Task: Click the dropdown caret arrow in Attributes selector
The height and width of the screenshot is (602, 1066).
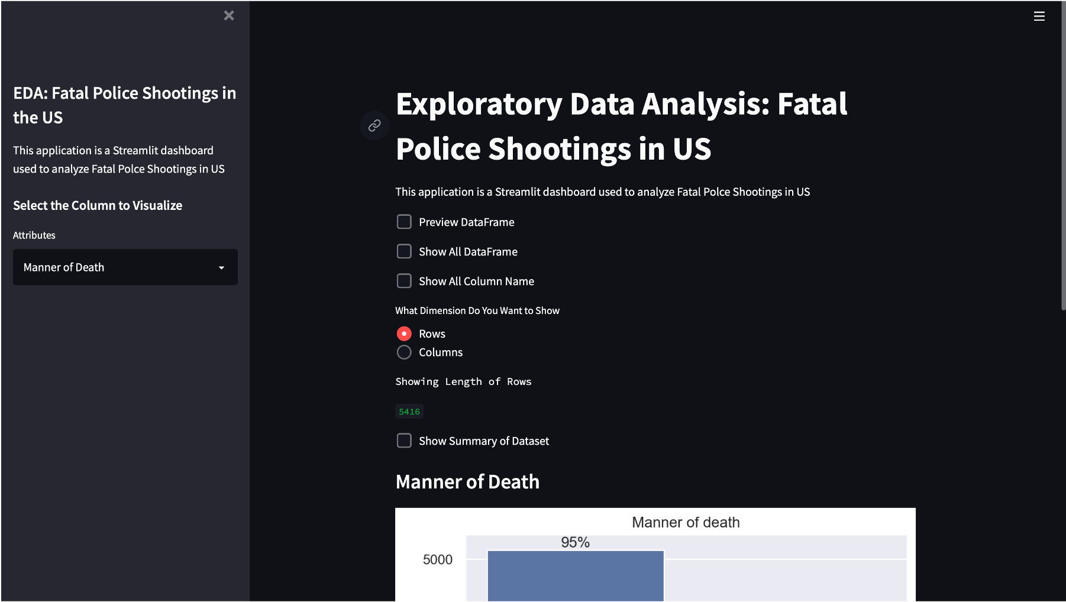Action: (x=221, y=268)
